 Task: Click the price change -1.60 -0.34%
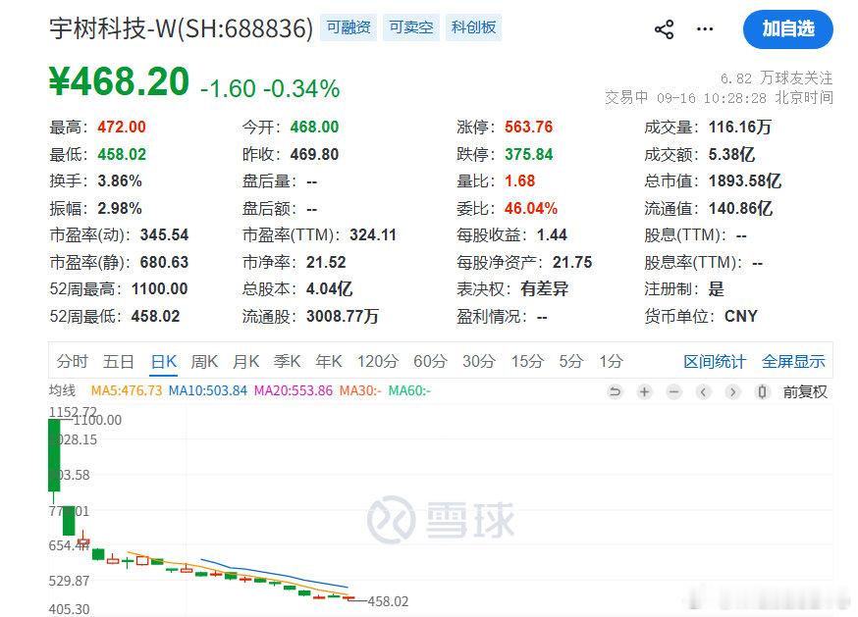pyautogui.click(x=270, y=88)
